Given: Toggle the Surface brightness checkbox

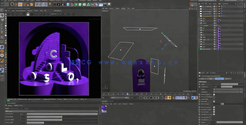Looking at the screenshot, I should tap(214, 95).
